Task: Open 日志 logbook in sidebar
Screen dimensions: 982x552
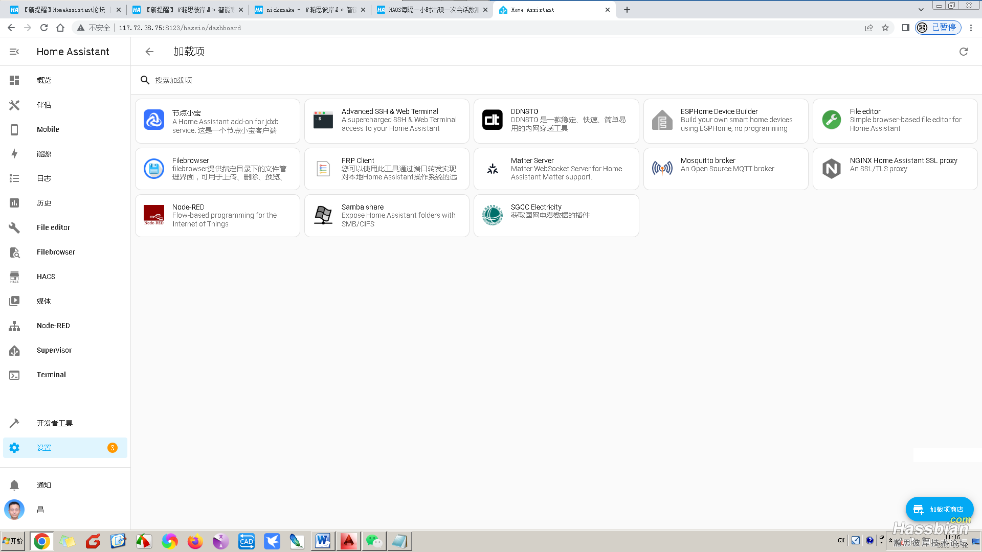Action: tap(65, 178)
